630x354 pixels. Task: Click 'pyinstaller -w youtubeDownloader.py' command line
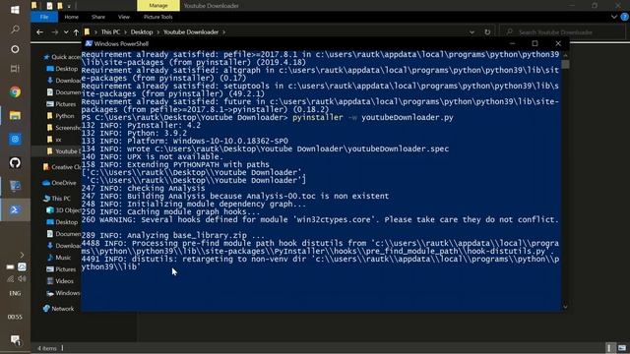372,117
